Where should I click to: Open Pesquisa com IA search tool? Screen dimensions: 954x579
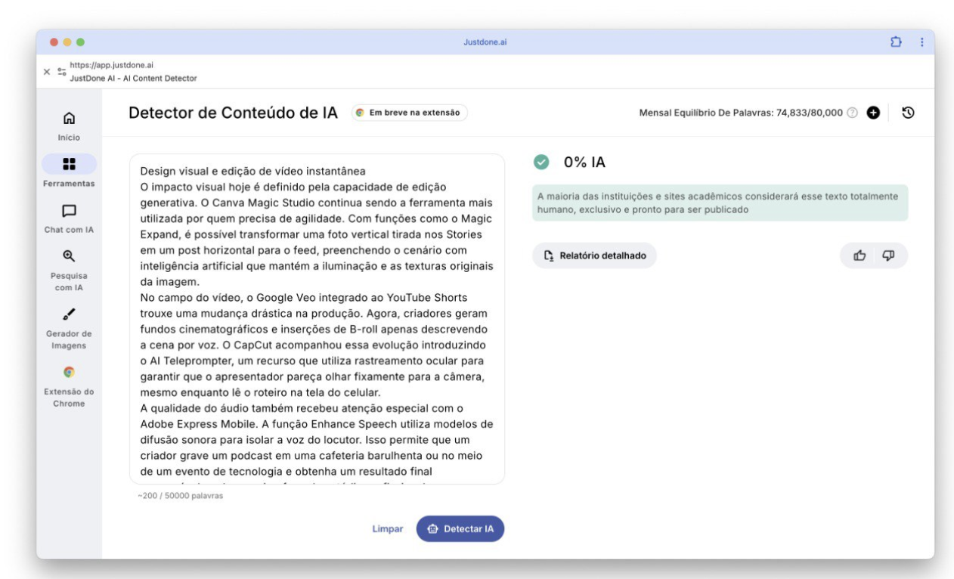(69, 256)
